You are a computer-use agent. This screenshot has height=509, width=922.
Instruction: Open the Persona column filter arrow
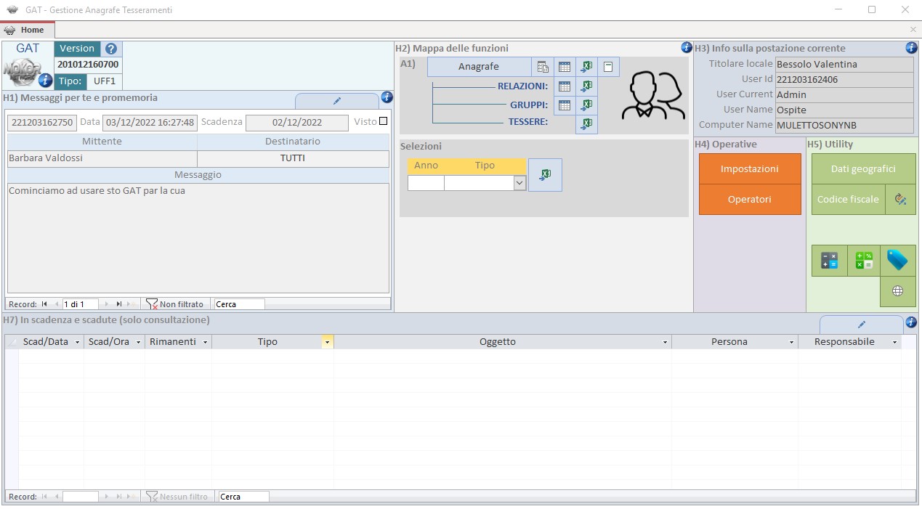[791, 342]
